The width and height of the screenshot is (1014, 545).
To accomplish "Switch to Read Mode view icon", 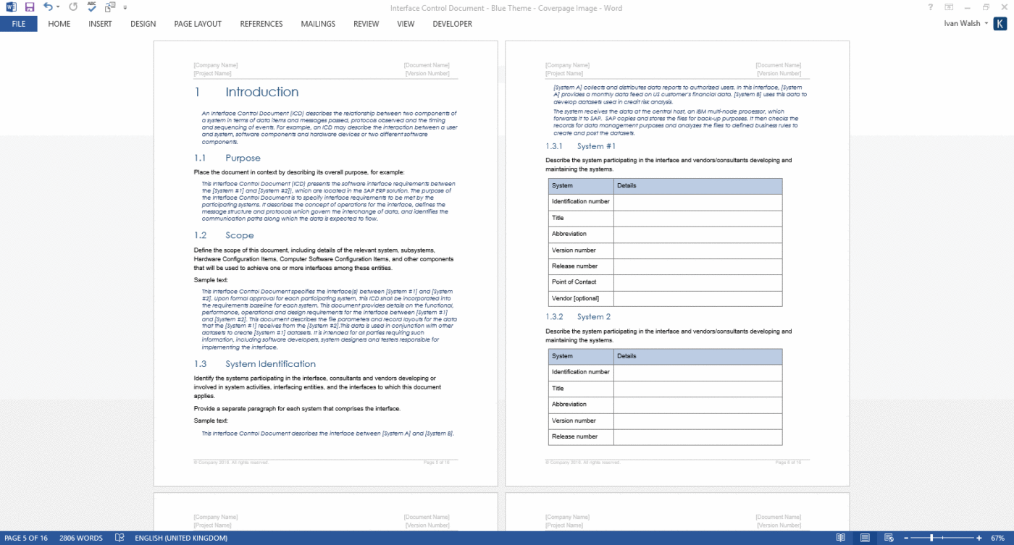I will (839, 538).
